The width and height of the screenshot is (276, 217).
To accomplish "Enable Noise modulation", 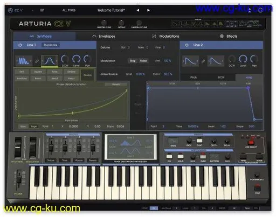I will (x=143, y=61).
